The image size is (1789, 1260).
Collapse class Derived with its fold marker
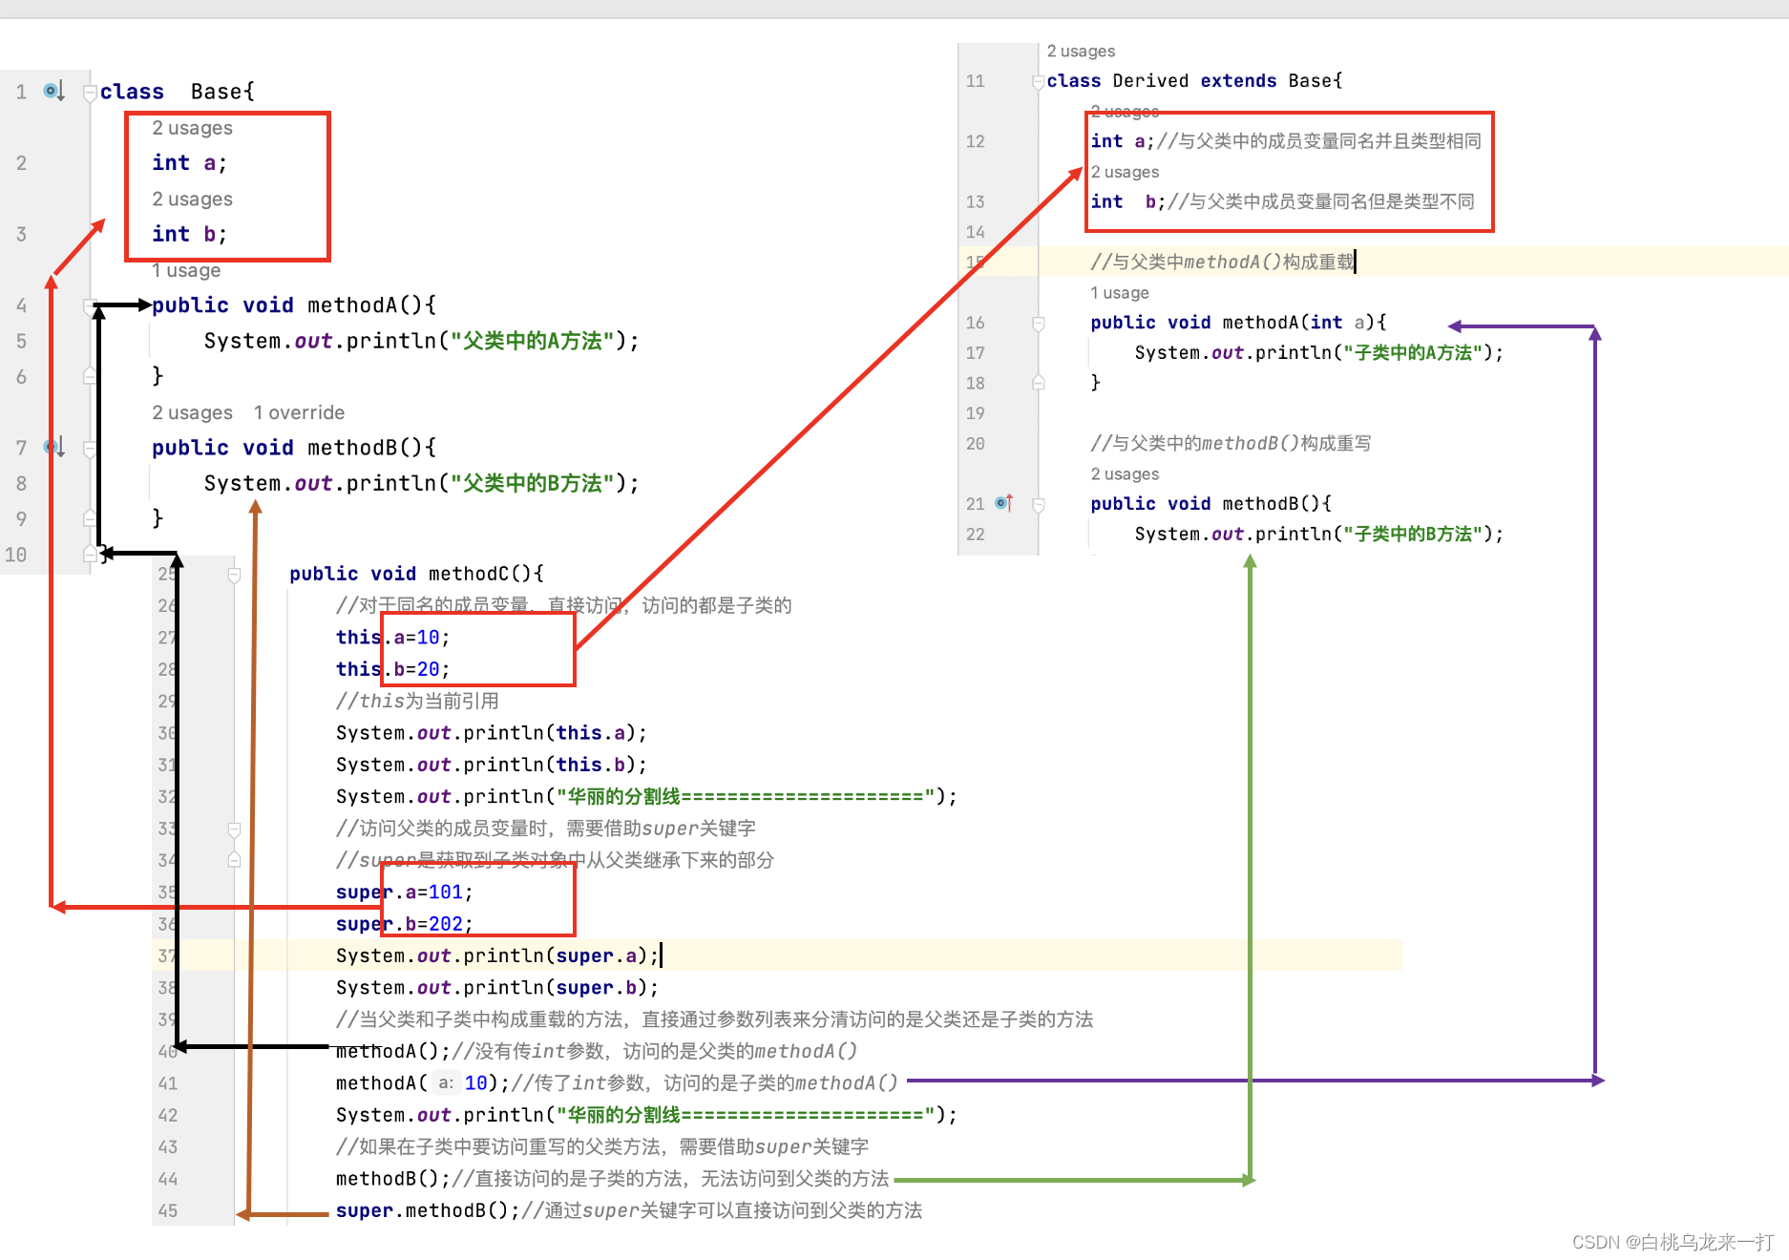point(1038,82)
